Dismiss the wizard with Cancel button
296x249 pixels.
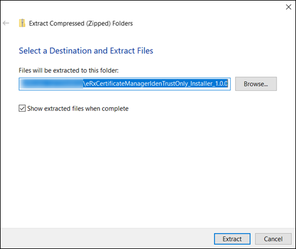273,239
